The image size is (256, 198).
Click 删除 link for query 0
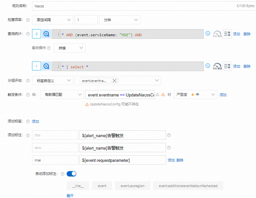pos(247,34)
